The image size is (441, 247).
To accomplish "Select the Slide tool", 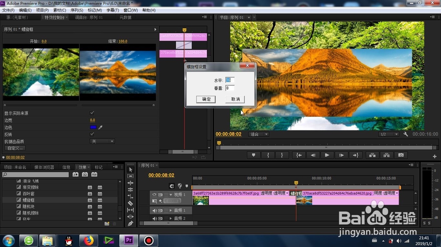I will click(x=131, y=217).
